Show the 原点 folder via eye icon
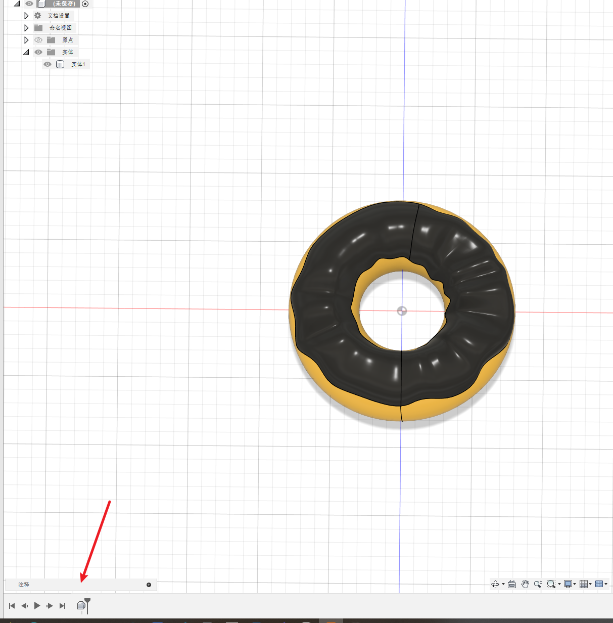 click(x=38, y=40)
